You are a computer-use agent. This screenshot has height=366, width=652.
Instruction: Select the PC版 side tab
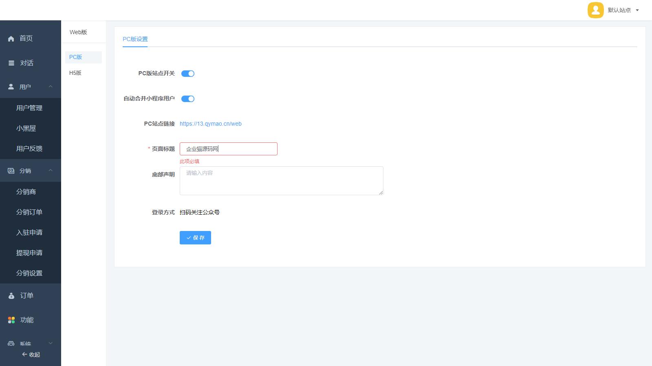pos(84,57)
